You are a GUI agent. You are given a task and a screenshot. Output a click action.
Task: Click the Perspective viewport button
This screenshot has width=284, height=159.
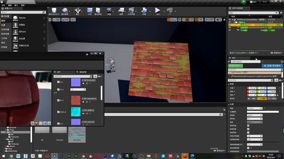[56, 19]
